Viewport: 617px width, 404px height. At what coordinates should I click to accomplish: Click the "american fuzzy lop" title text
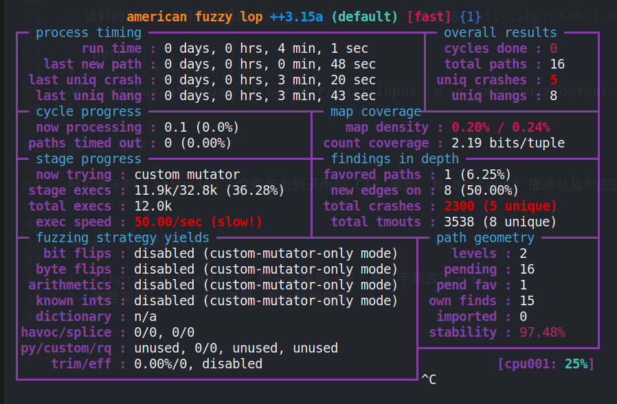click(194, 16)
